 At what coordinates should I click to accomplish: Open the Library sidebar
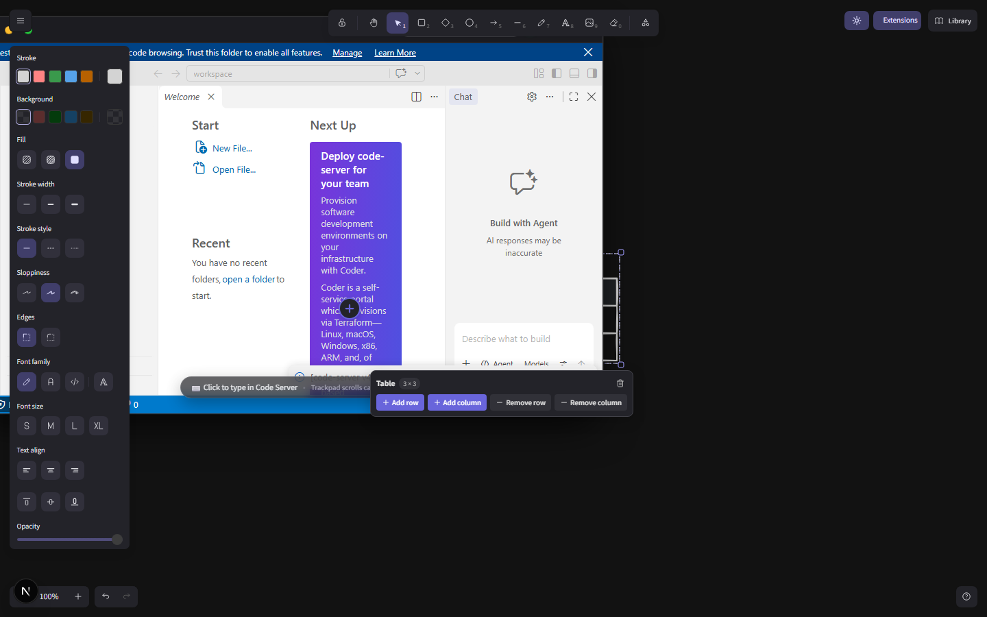point(953,21)
